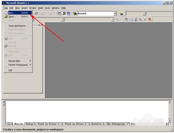
Task: Open the Tools menu
Action: 47,8
